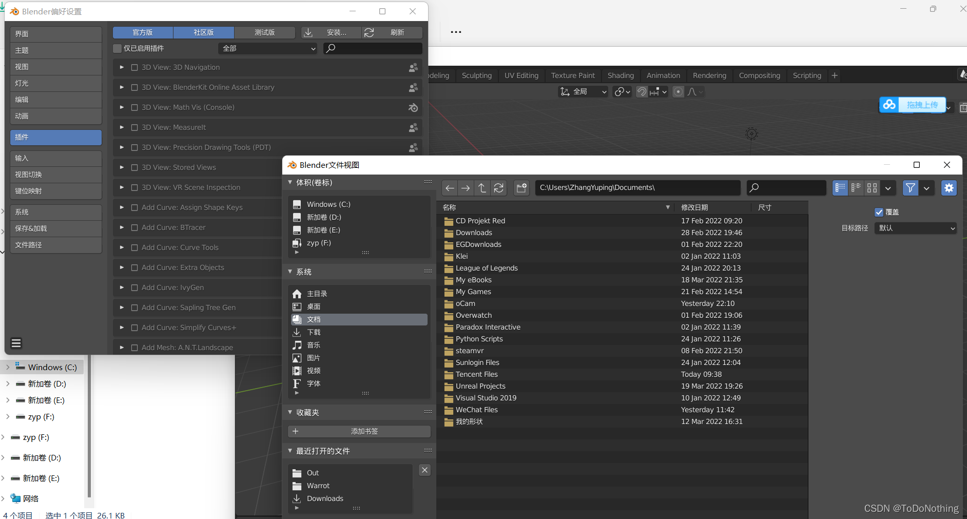Switch to Shading workspace tab

click(621, 75)
